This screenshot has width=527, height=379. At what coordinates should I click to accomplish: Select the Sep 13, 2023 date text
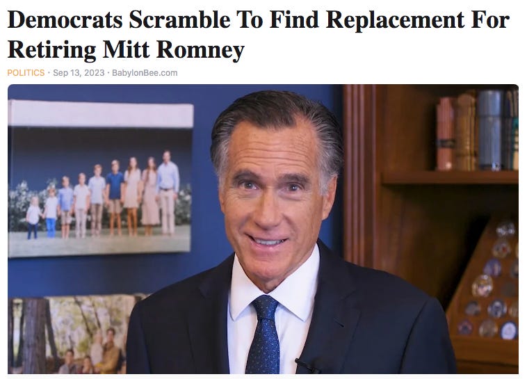[79, 72]
